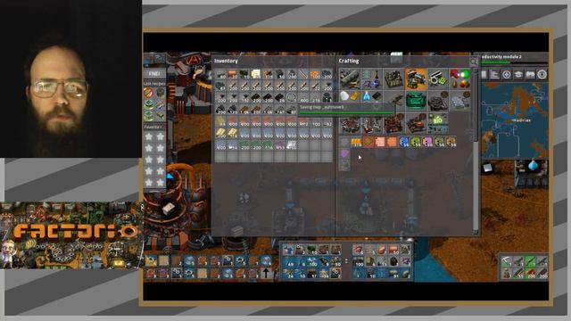Craft the yellow item recipe showing 375
The height and width of the screenshot is (321, 571).
356,142
